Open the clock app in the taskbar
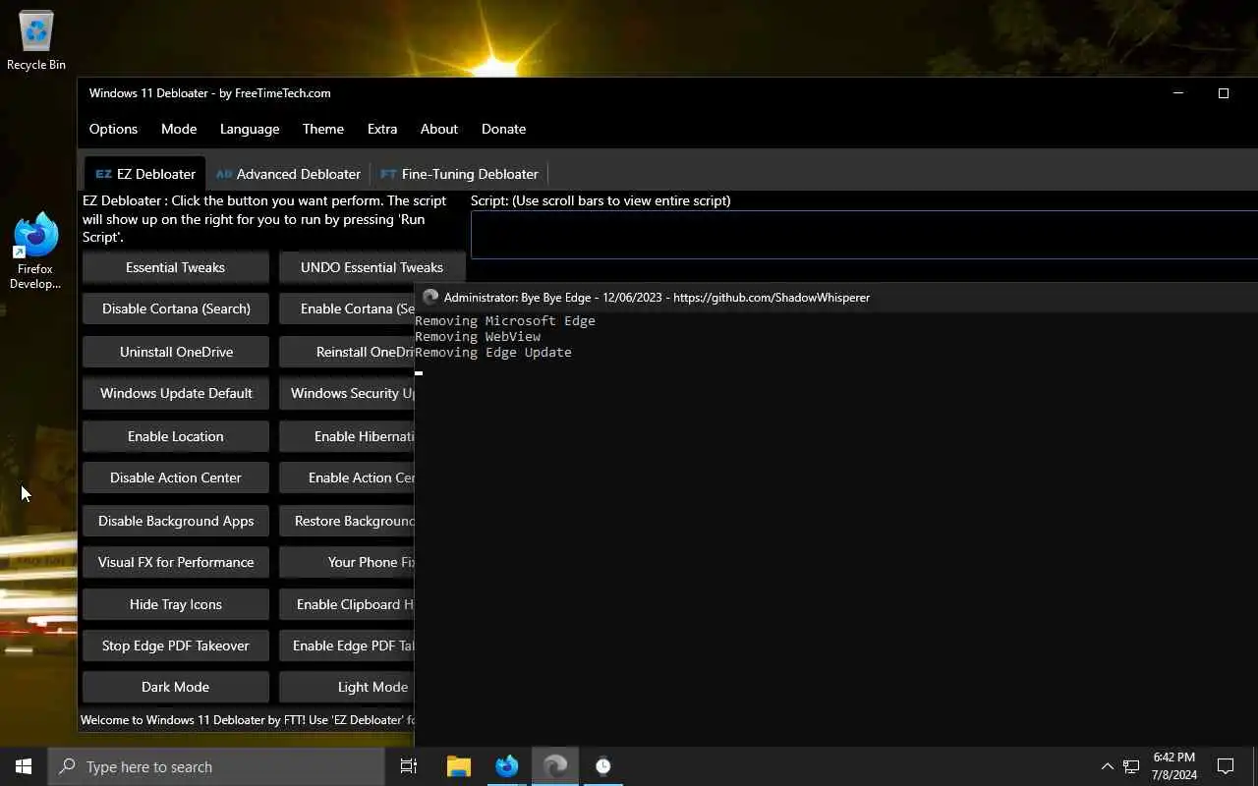1258x786 pixels. tap(603, 766)
